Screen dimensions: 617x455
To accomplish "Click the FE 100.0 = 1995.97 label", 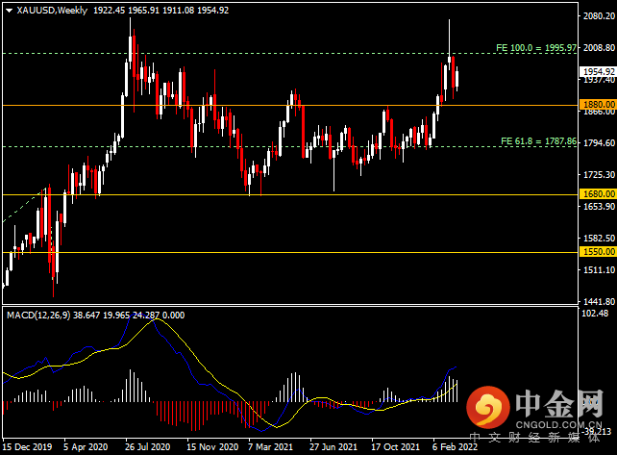I will pyautogui.click(x=536, y=48).
